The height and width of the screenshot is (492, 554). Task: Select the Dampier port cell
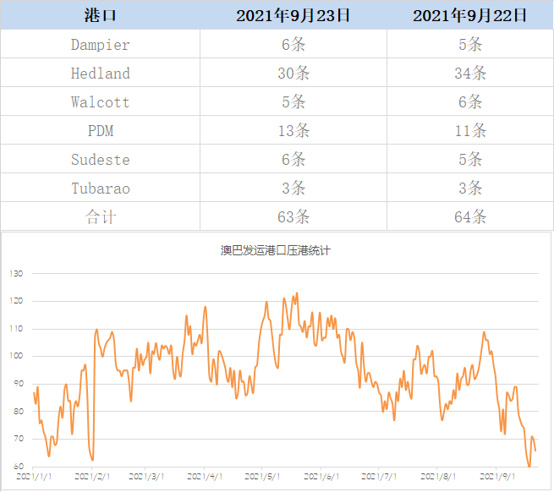[101, 45]
